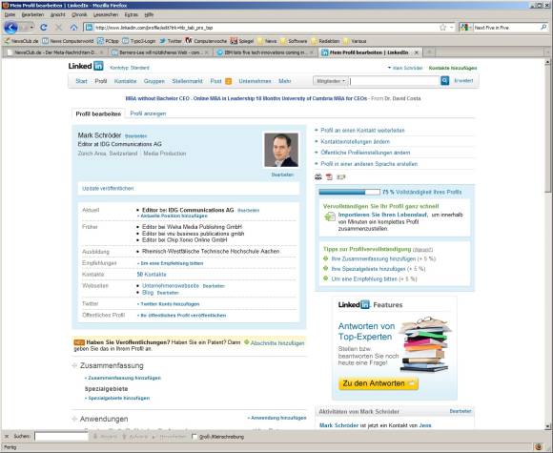The height and width of the screenshot is (453, 553).
Task: Open Kontakte in LinkedIn navigation
Action: tap(125, 81)
